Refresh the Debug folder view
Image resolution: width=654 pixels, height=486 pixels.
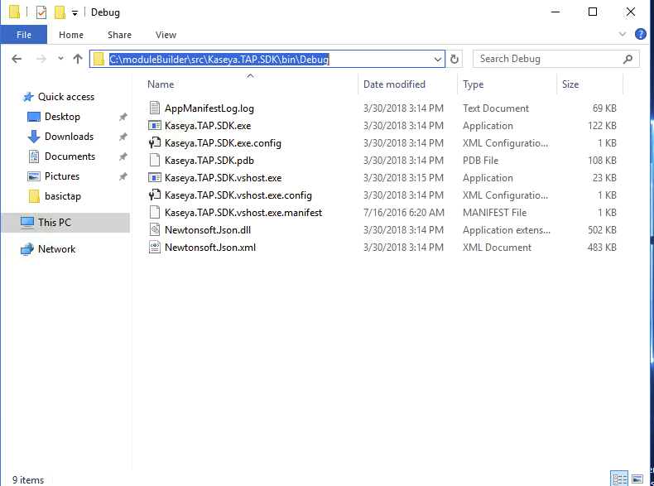(454, 59)
